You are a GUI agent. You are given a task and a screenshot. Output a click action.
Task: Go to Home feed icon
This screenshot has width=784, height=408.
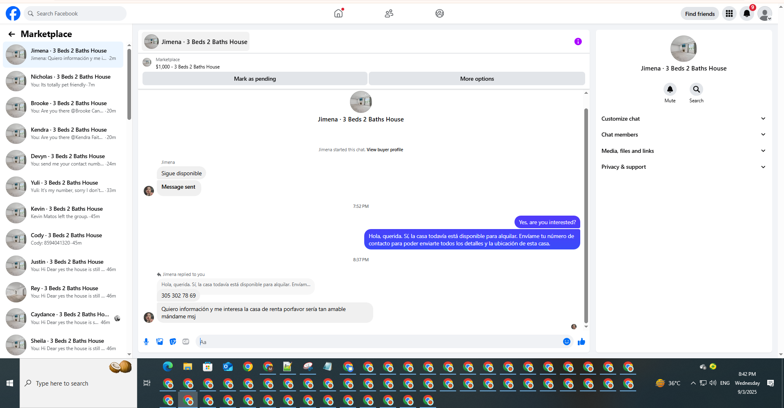339,13
